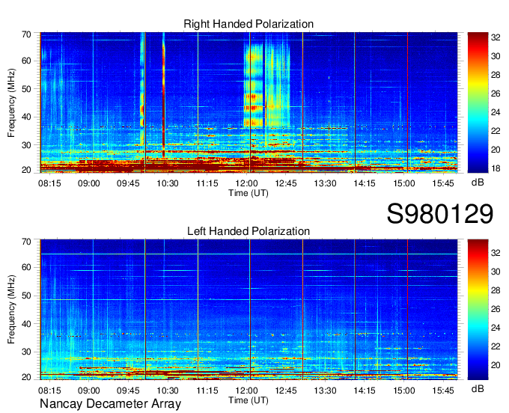509x413 pixels.
Task: Click the 09:00 tick on the bottom time axis
Action: click(88, 391)
